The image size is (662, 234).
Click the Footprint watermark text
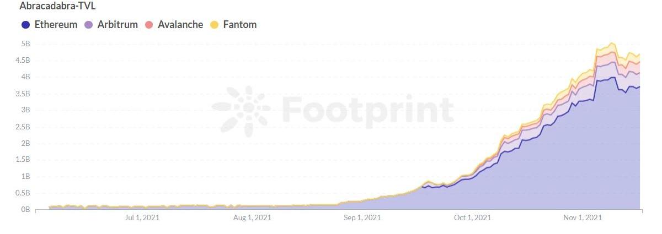[368, 110]
